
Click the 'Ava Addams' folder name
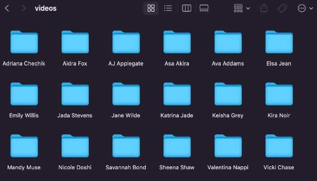[228, 63]
